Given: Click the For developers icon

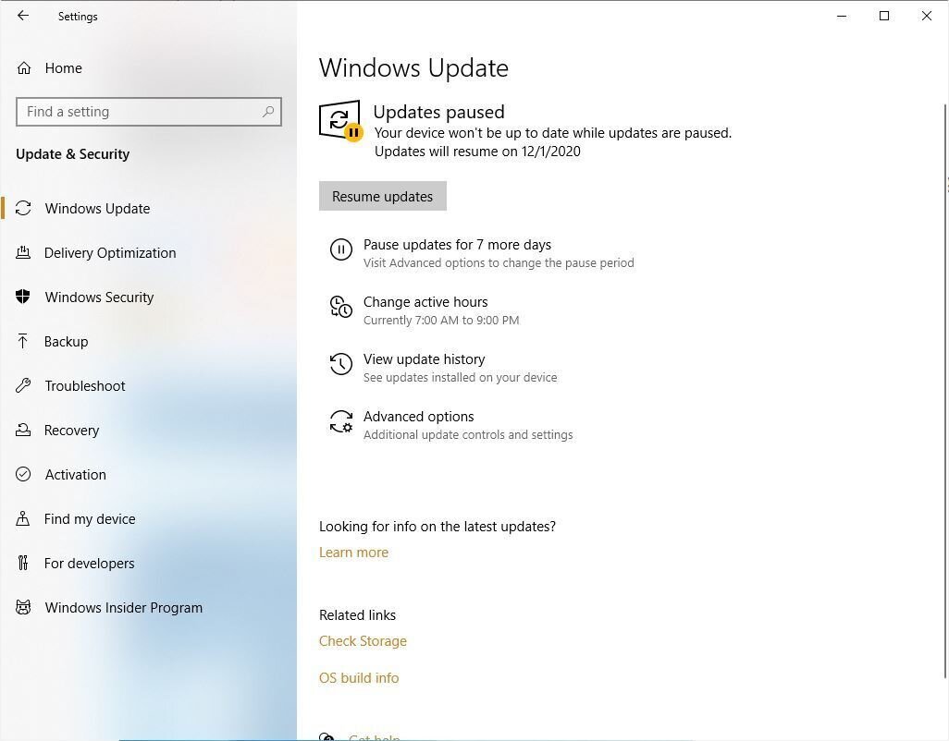Looking at the screenshot, I should coord(23,563).
